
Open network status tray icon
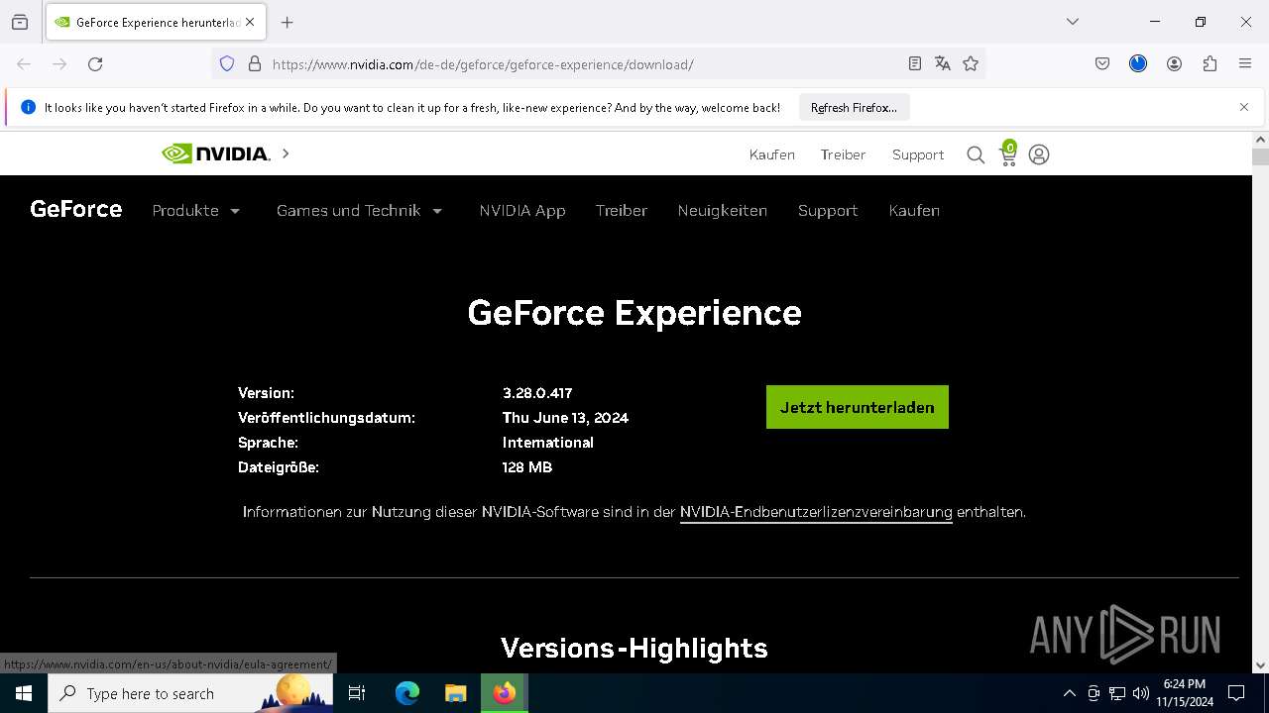pyautogui.click(x=1117, y=693)
